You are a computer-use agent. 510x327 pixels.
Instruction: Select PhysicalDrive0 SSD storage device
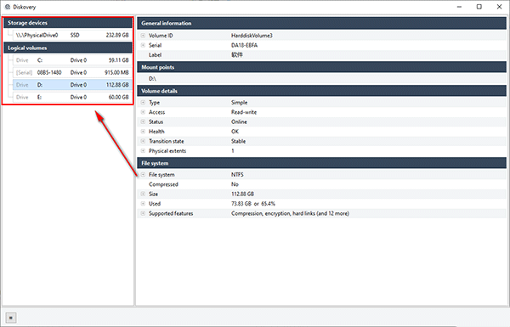coord(72,35)
